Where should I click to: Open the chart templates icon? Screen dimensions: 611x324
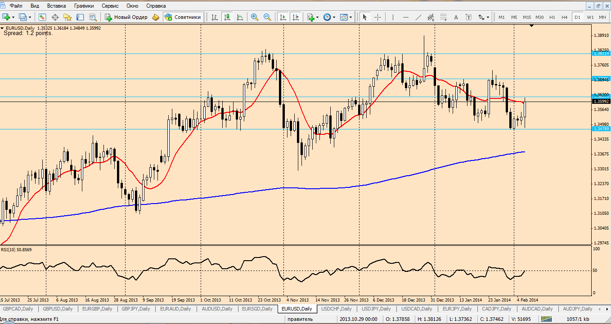coord(344,17)
